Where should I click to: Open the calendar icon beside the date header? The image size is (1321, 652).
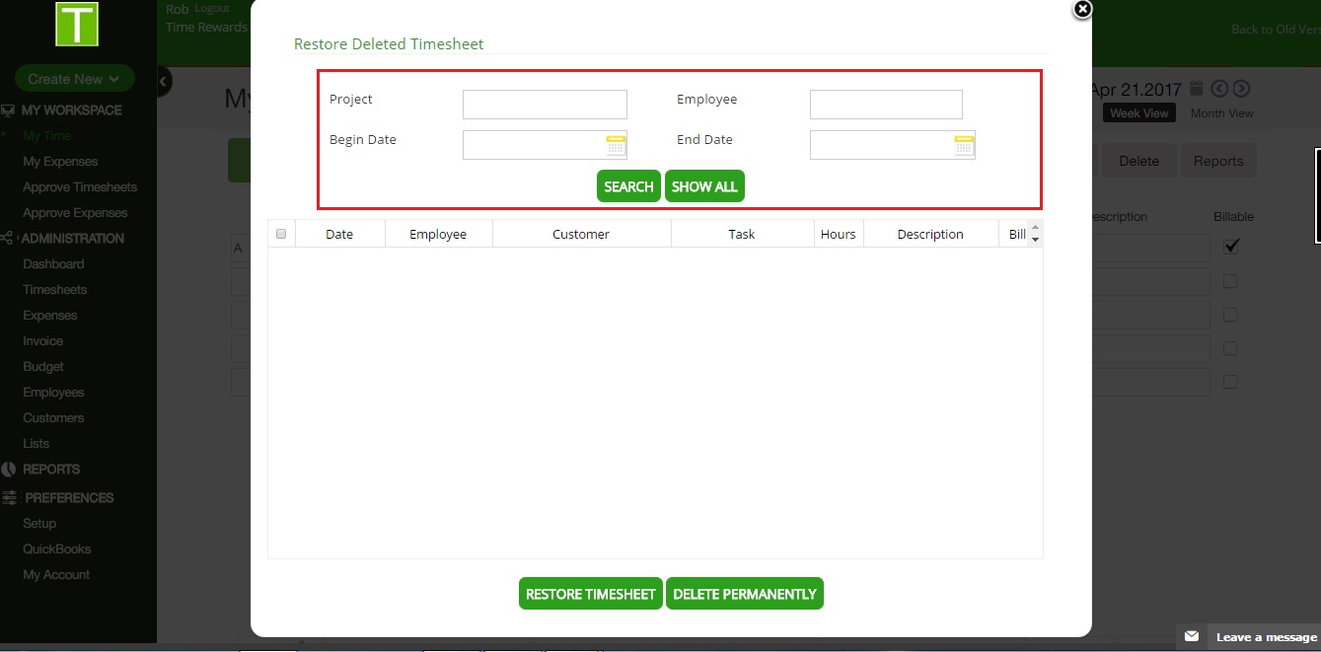point(1197,88)
